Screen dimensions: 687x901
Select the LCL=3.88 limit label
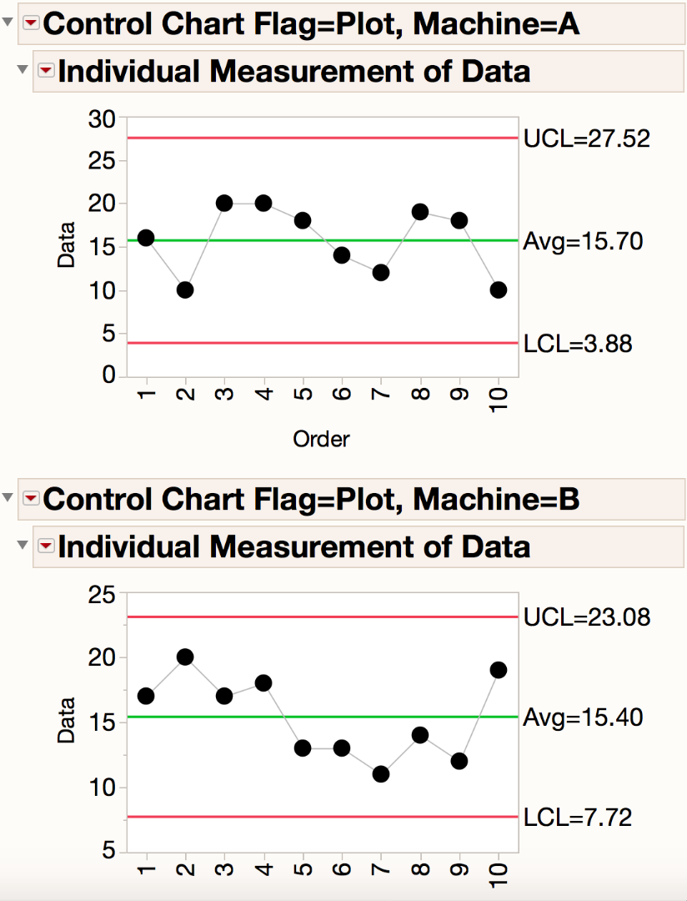coord(577,343)
